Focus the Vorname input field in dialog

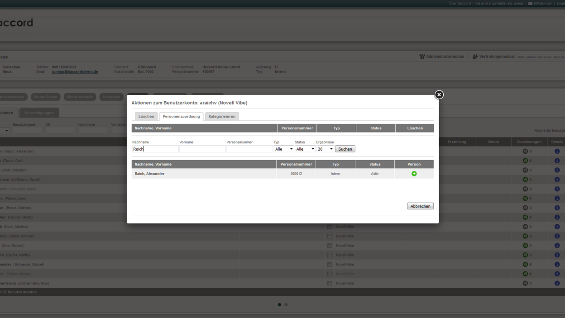(x=202, y=149)
